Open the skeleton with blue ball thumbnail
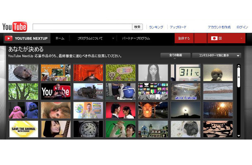This screenshot has width=252, height=165. pyautogui.click(x=121, y=92)
